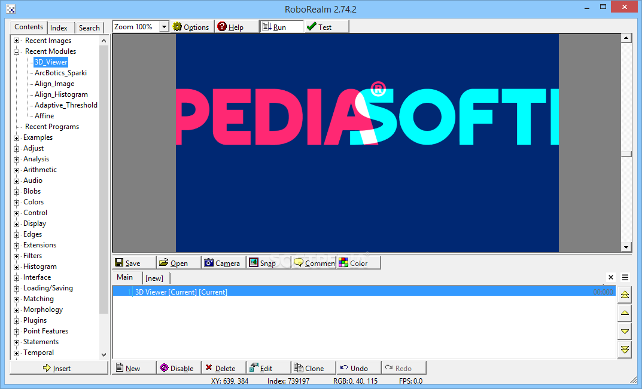This screenshot has width=642, height=389.
Task: Move module down one step
Action: tap(625, 331)
